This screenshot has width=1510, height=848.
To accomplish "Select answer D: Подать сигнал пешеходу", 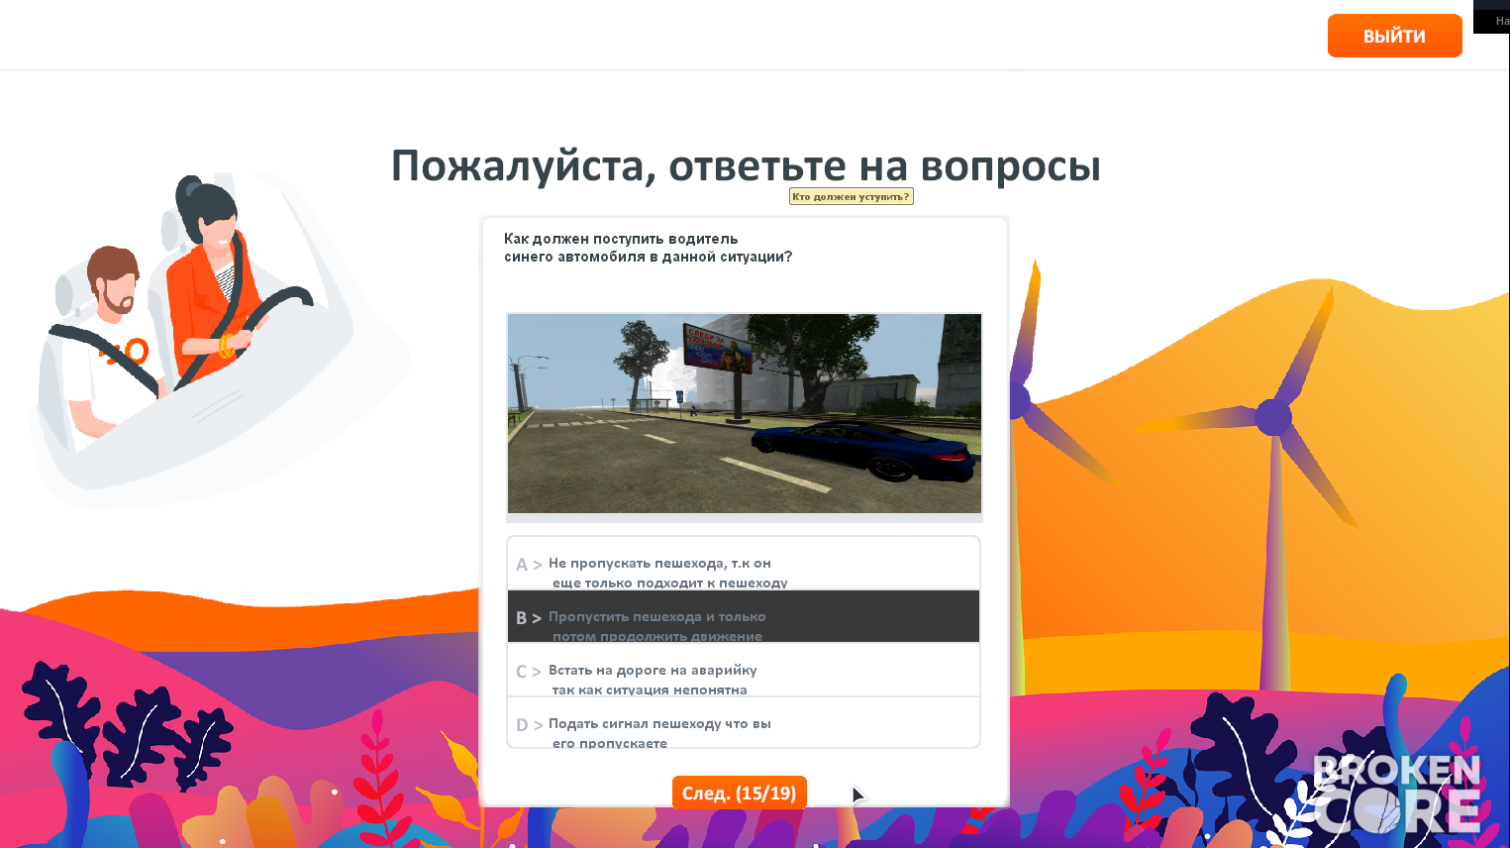I will [744, 723].
